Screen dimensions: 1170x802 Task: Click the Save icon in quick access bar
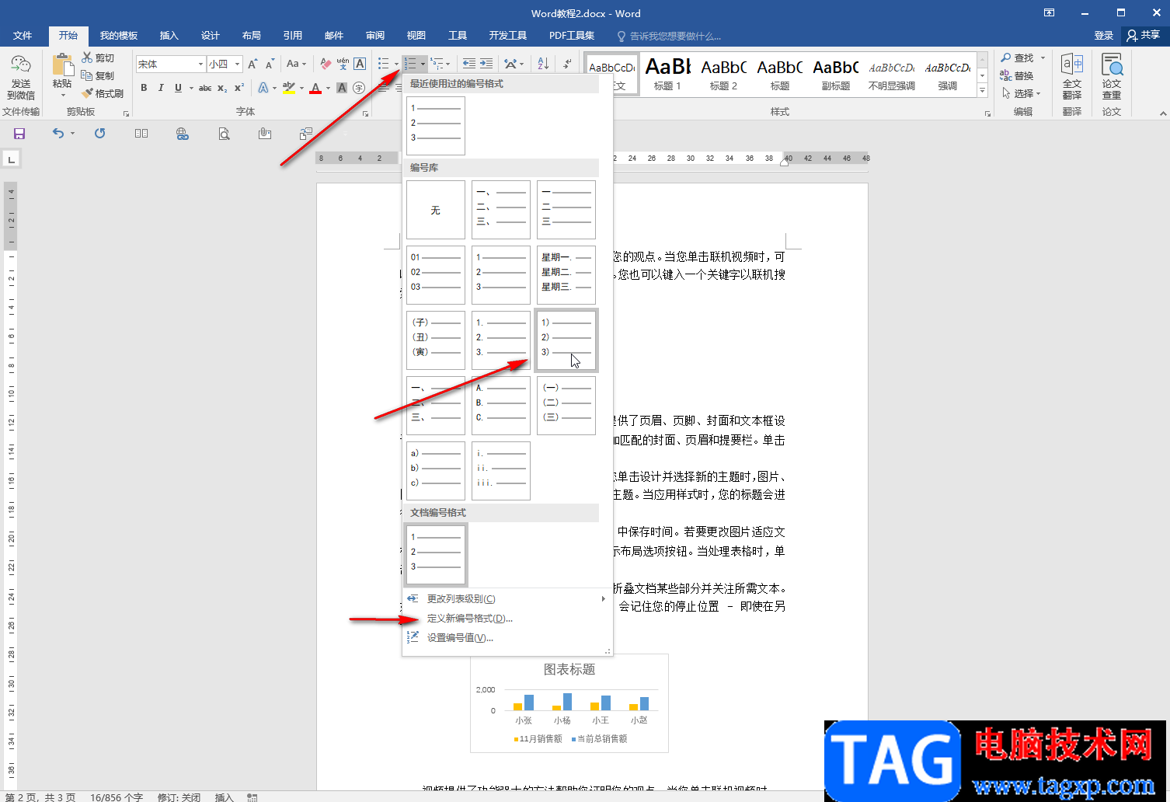point(19,134)
